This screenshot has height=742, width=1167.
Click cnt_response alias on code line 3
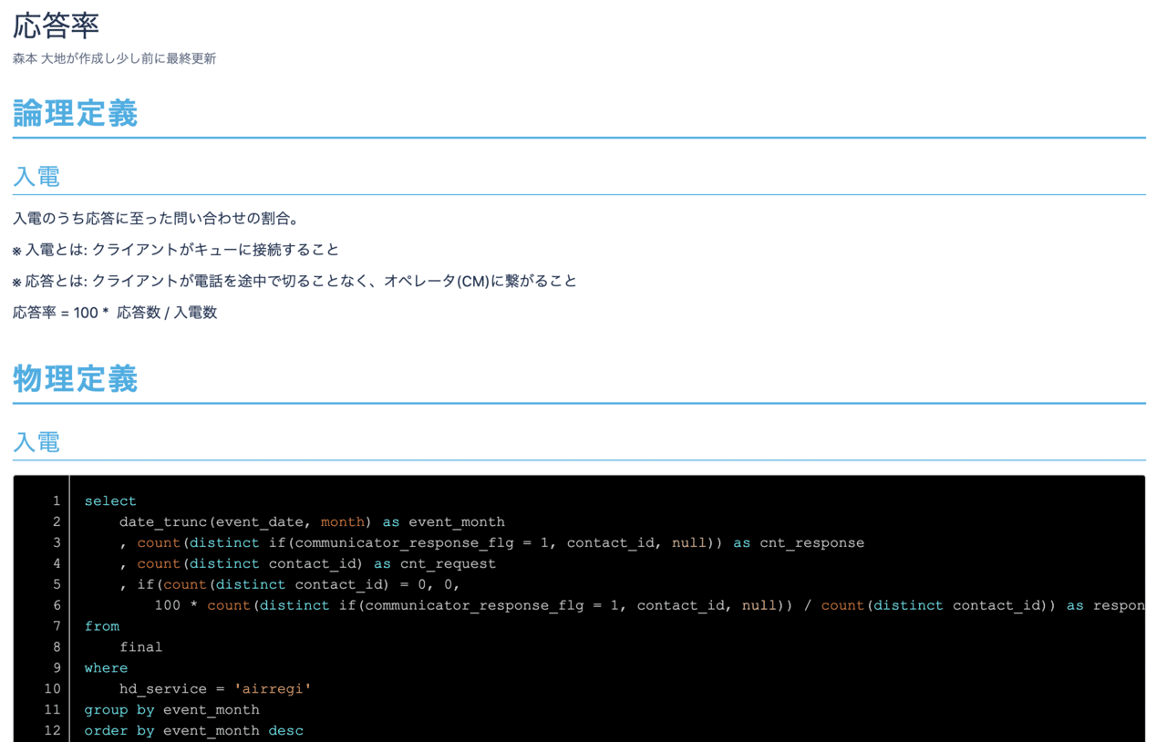(812, 543)
